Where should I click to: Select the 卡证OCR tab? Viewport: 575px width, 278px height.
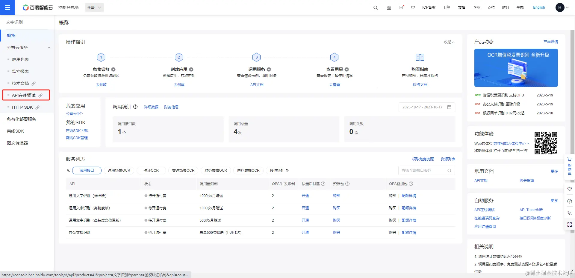point(151,171)
